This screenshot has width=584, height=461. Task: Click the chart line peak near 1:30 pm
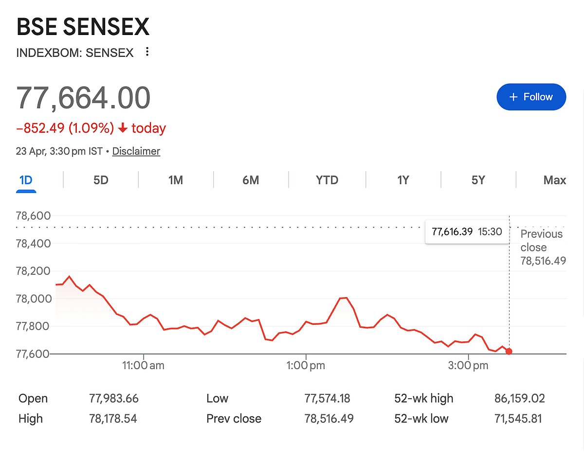[344, 297]
